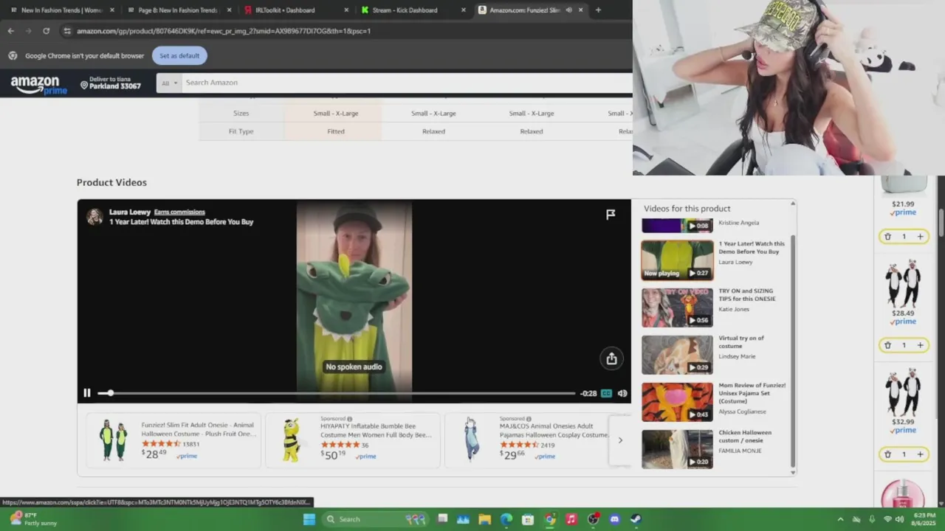Open OBS Studio from taskbar

tap(592, 519)
